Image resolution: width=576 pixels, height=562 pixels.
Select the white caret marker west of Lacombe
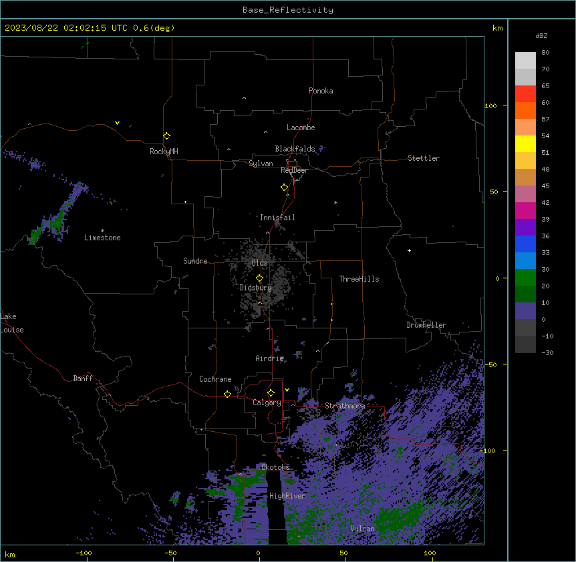[x=265, y=132]
